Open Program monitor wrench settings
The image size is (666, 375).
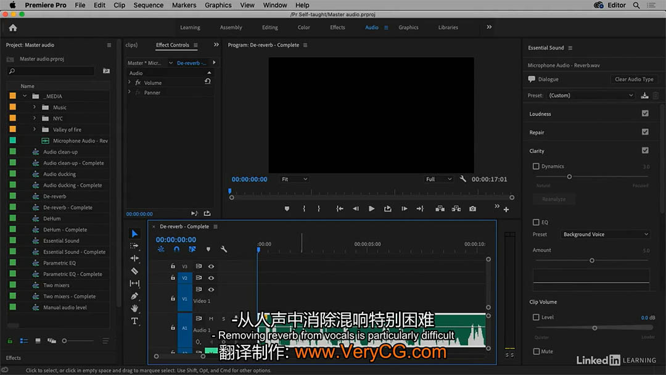point(463,179)
